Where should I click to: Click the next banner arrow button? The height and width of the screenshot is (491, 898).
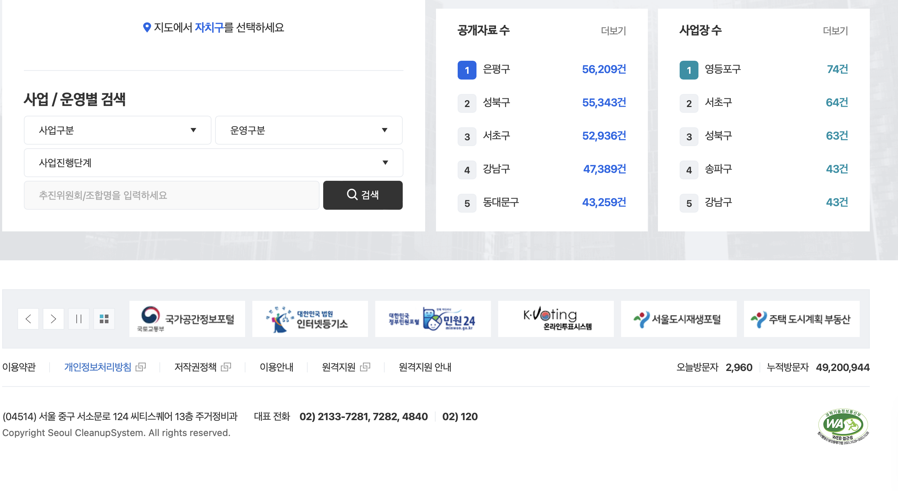coord(54,319)
